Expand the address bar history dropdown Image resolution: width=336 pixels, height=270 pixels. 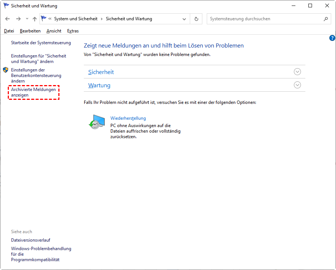pyautogui.click(x=184, y=19)
